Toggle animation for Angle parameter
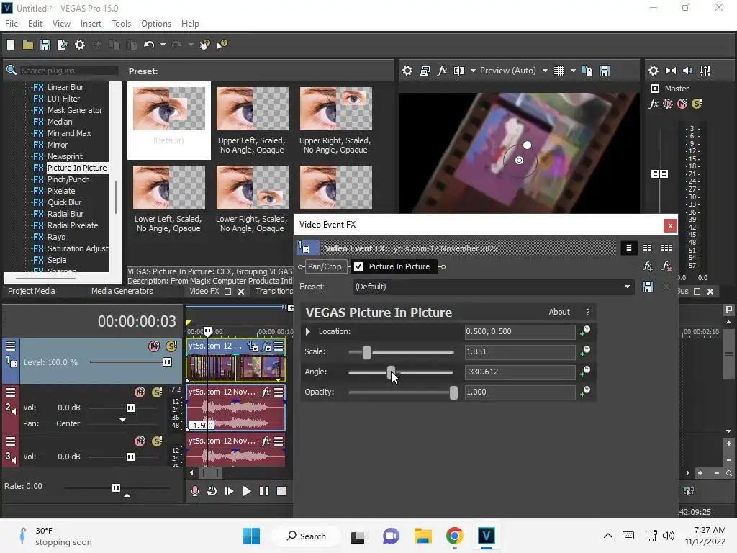 click(585, 372)
